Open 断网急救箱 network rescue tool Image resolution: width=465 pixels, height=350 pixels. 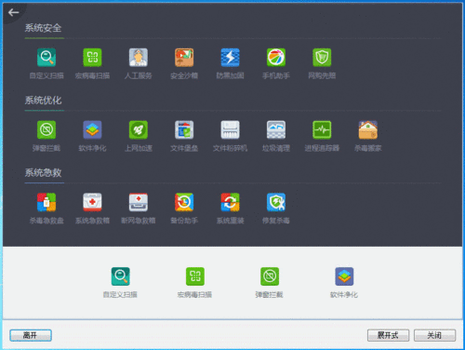pos(139,202)
